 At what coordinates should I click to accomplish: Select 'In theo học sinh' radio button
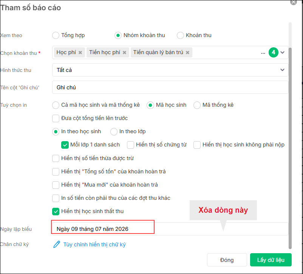pyautogui.click(x=56, y=132)
